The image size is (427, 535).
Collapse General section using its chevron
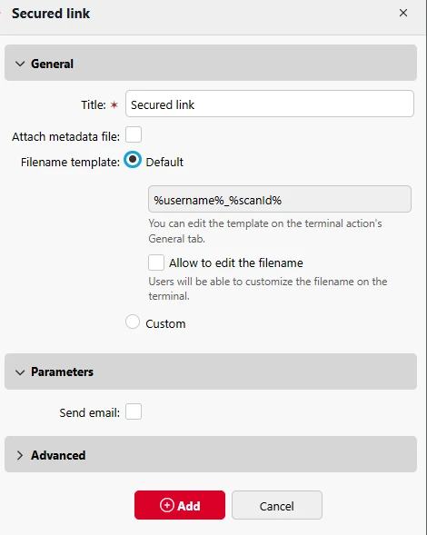coord(20,64)
